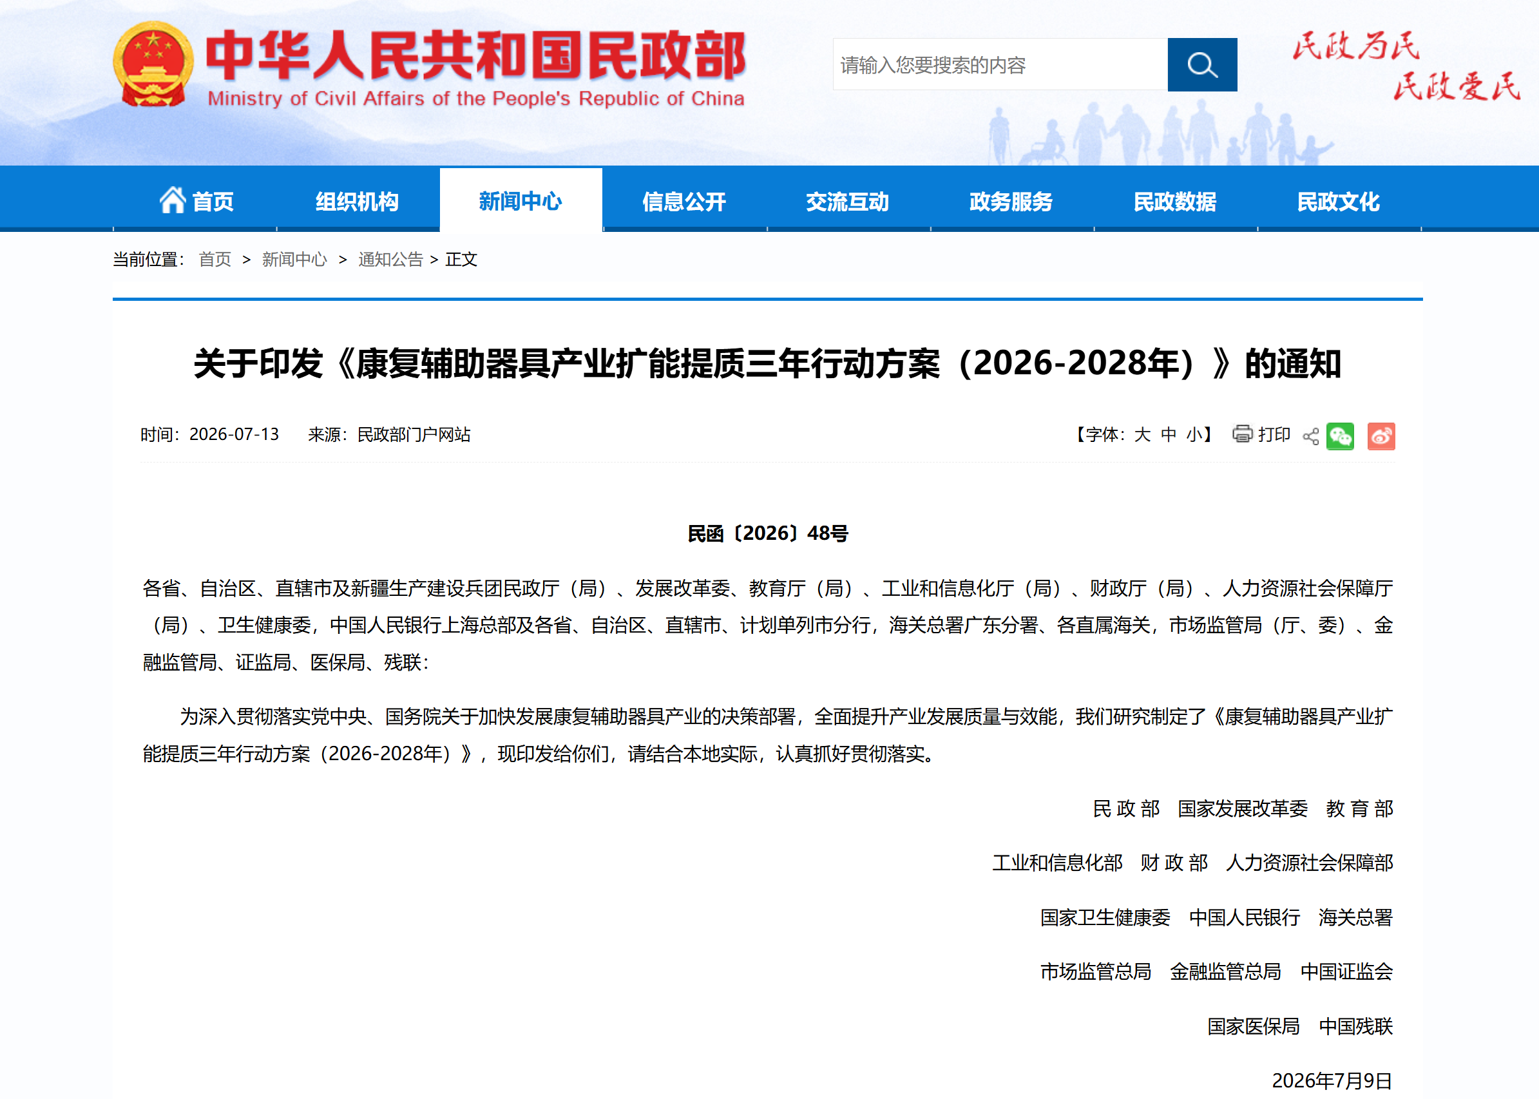The height and width of the screenshot is (1099, 1539).
Task: Click the signatory 金融监管总局
Action: pos(1226,972)
